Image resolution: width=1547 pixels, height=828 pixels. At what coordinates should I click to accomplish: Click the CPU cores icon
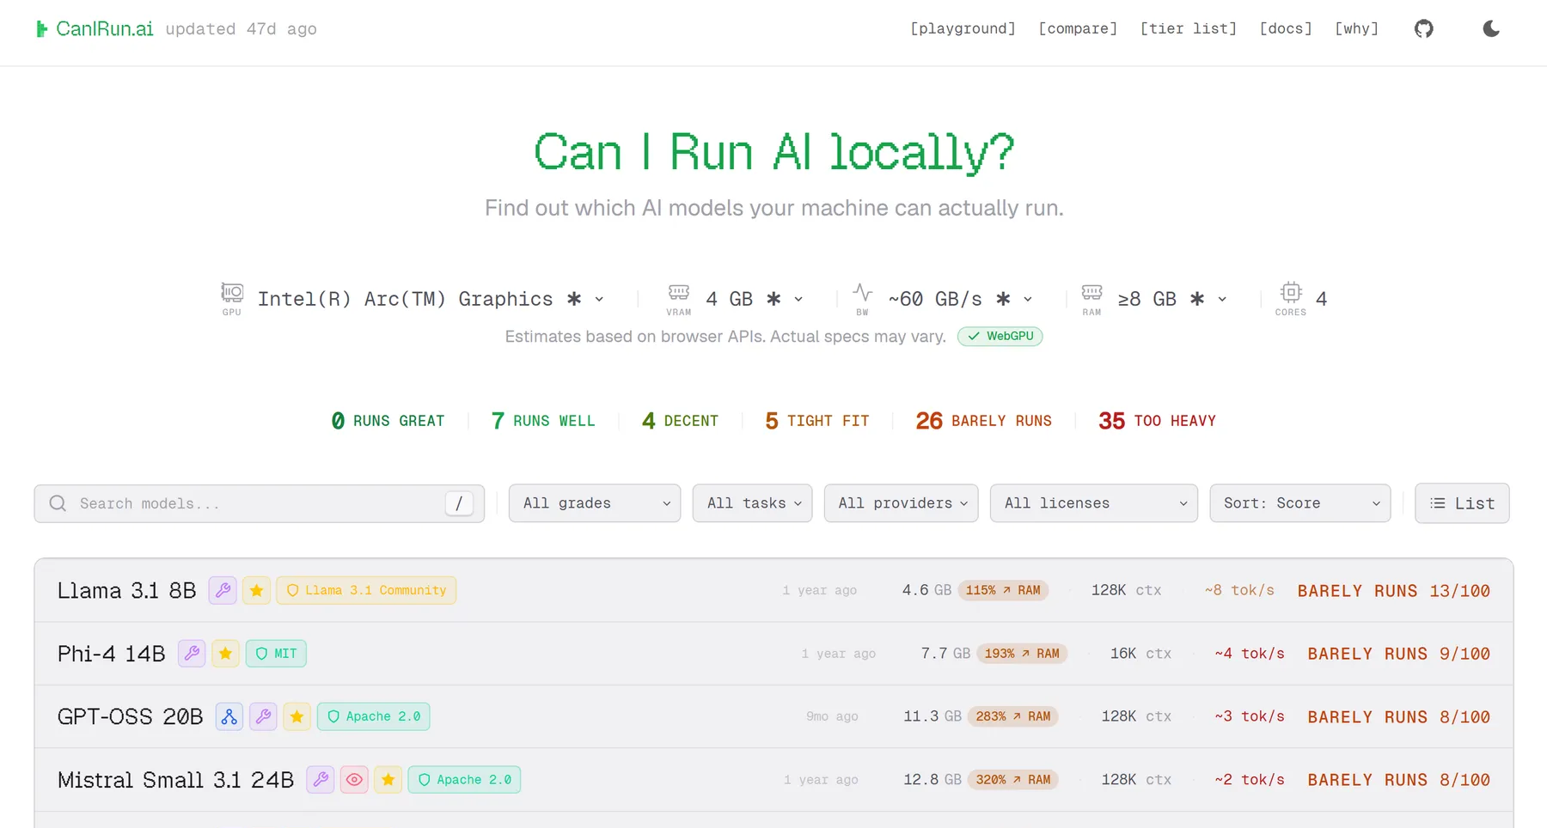pyautogui.click(x=1291, y=292)
